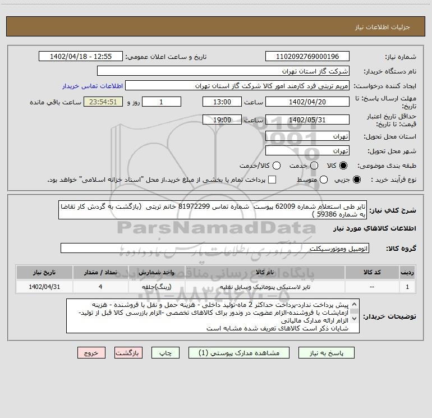Click the بازگشت back button

coord(128,353)
